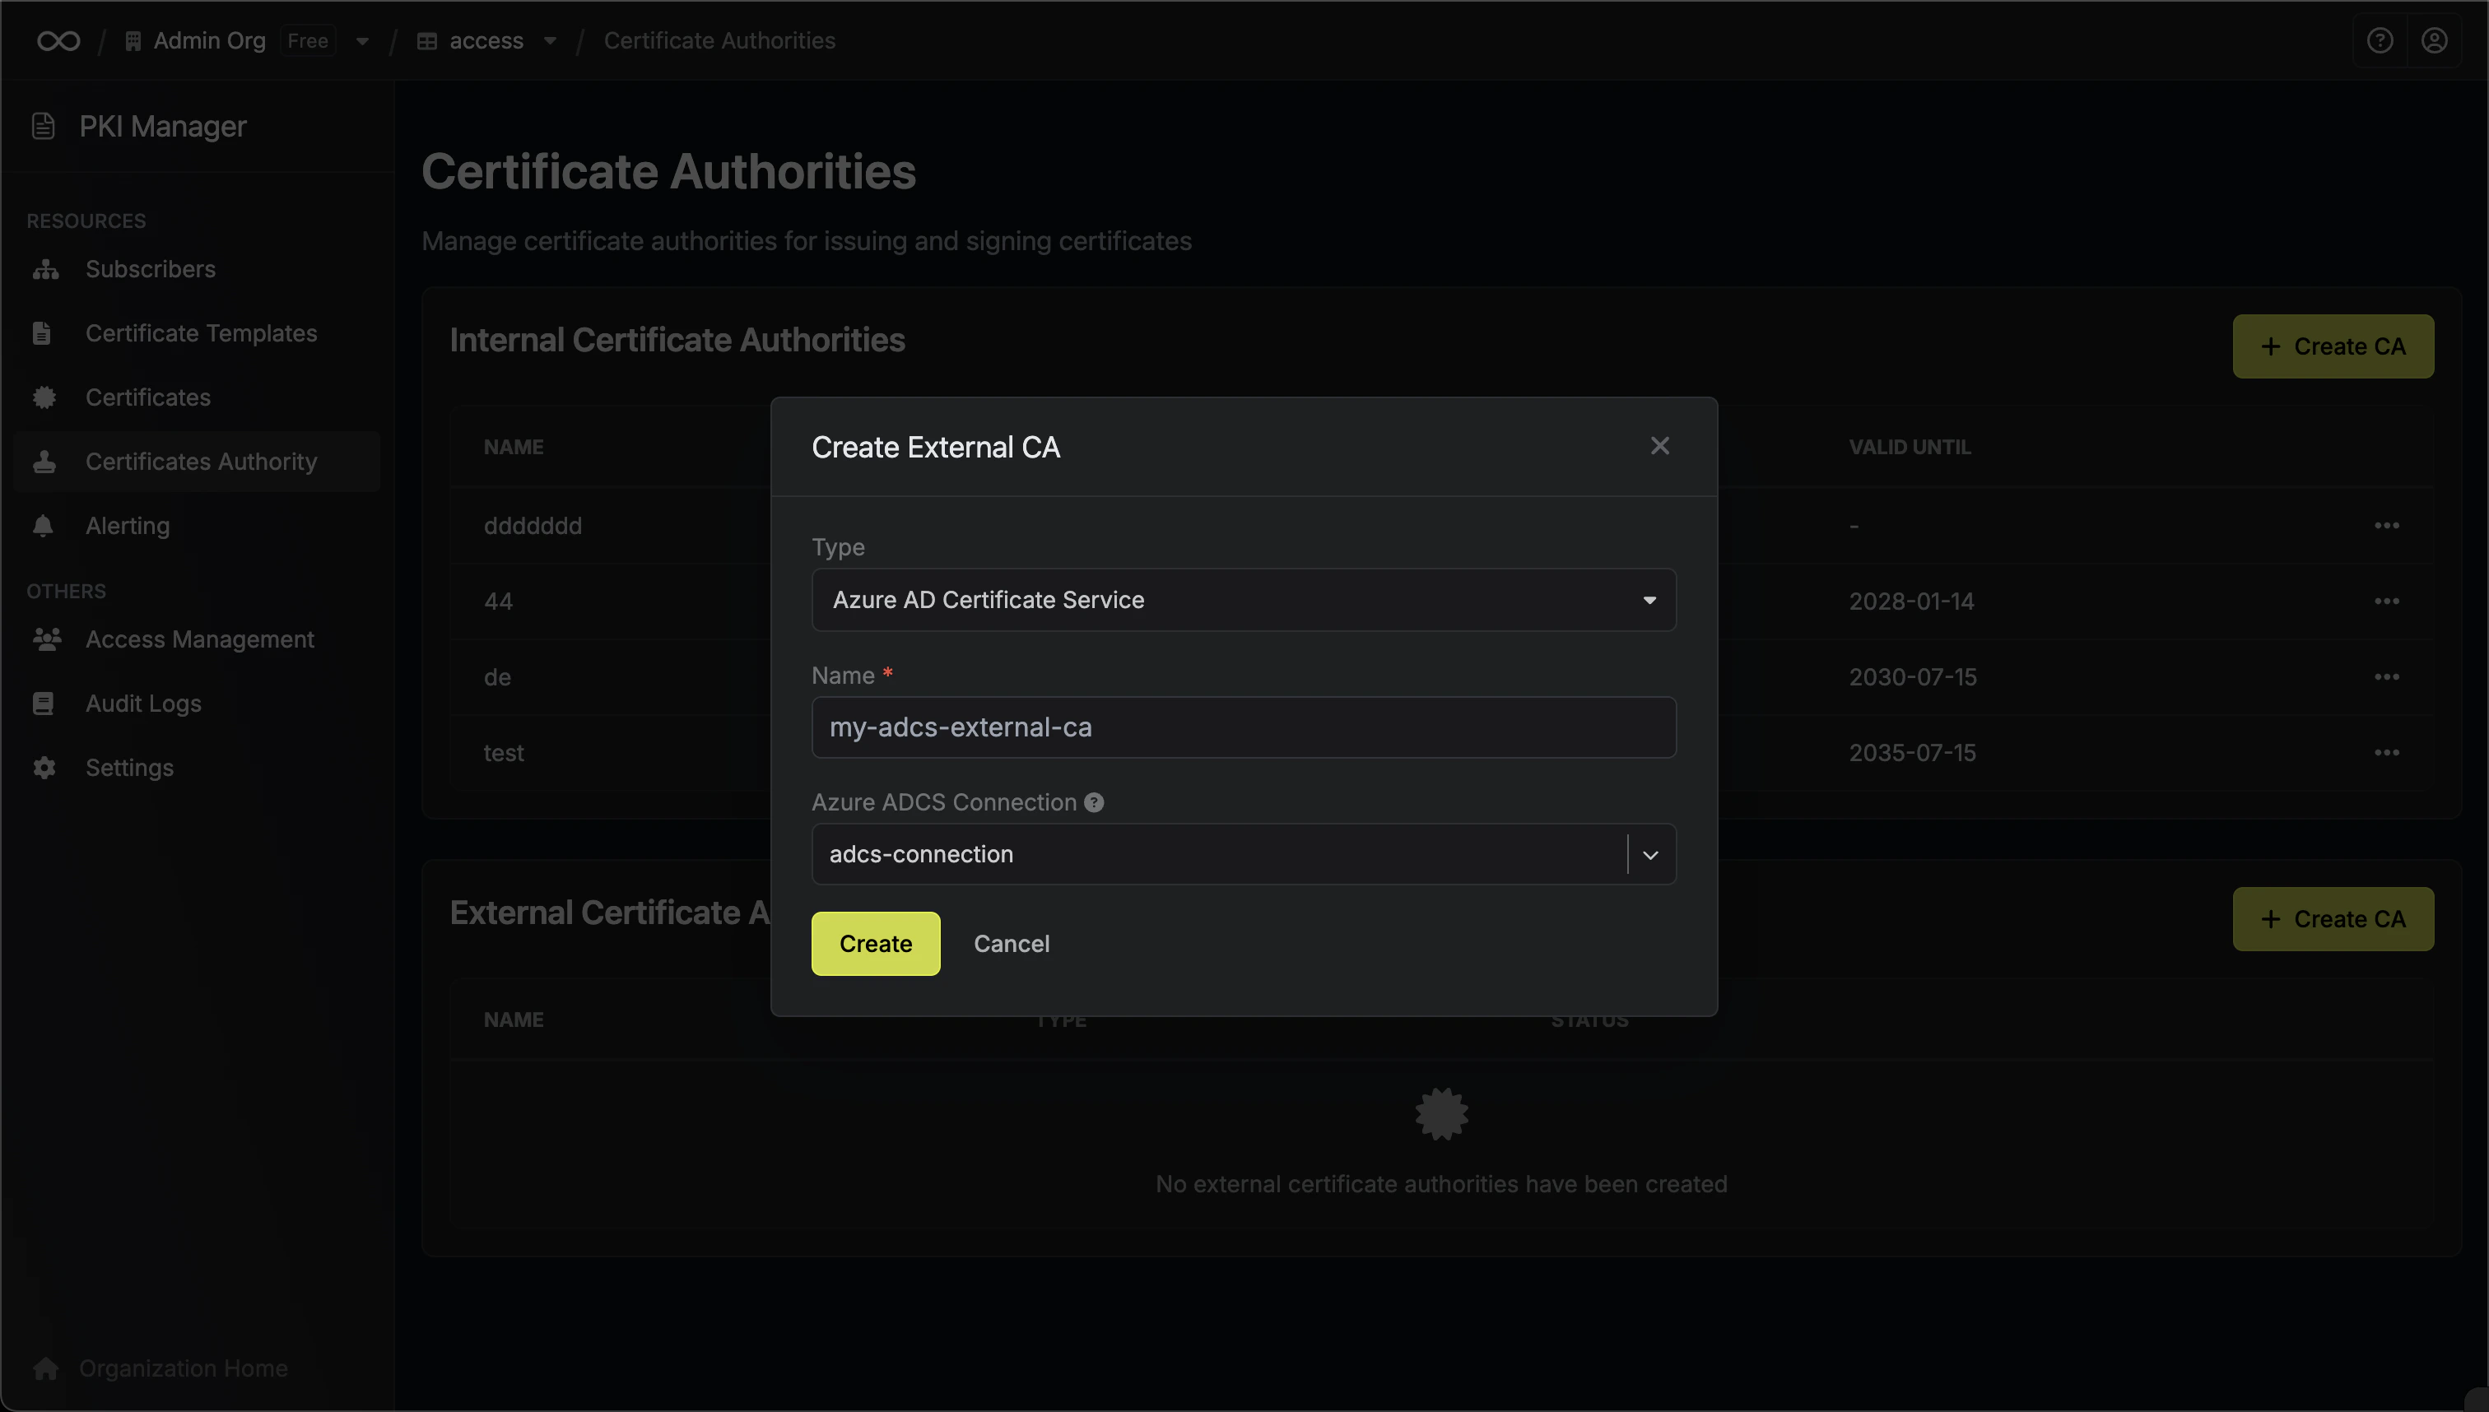
Task: Click Create CA for External Certificate Authorities
Action: click(x=2333, y=919)
